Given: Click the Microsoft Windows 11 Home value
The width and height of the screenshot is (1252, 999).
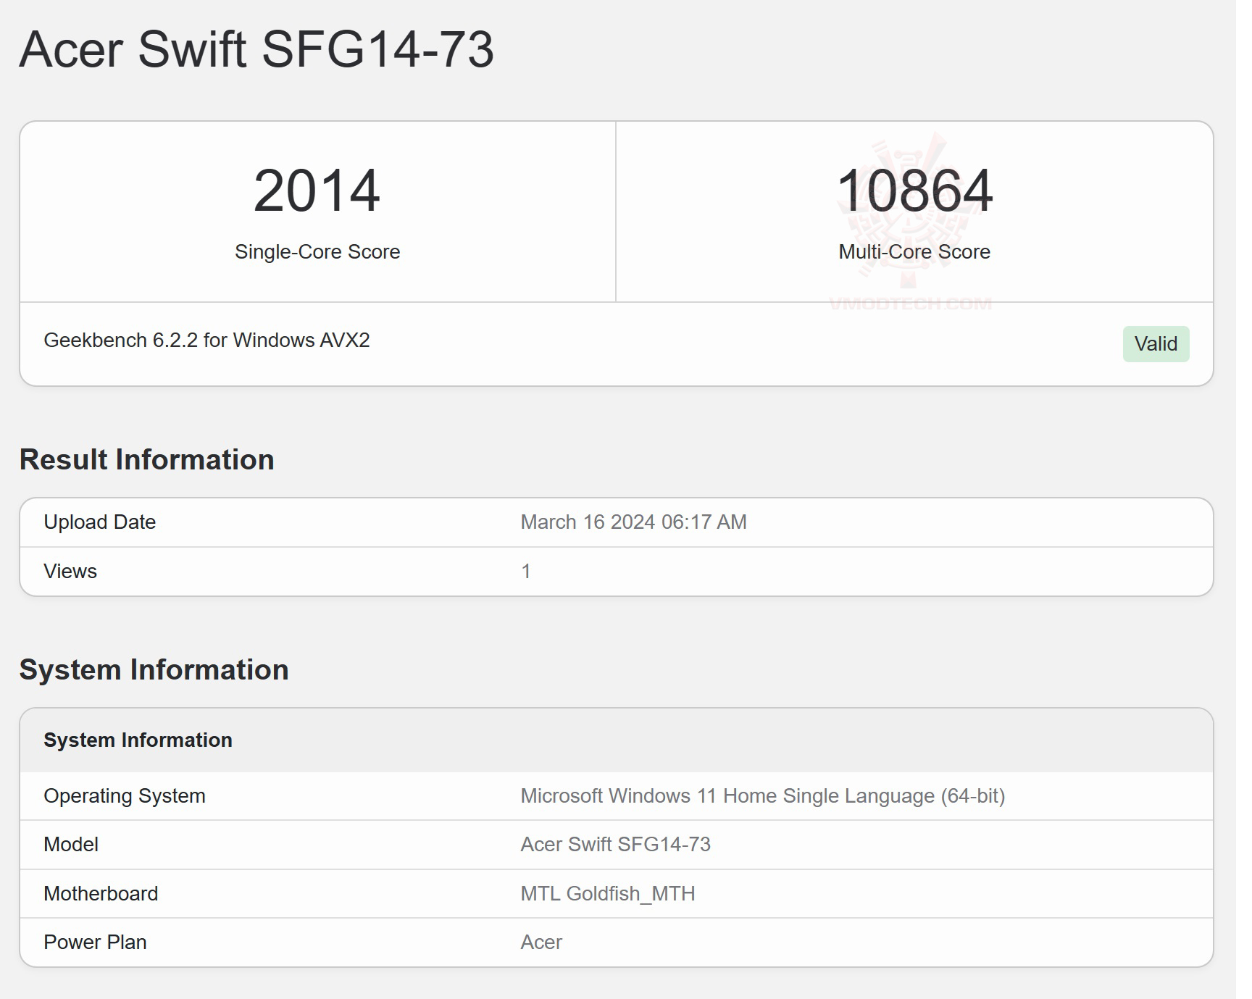Looking at the screenshot, I should click(x=762, y=796).
